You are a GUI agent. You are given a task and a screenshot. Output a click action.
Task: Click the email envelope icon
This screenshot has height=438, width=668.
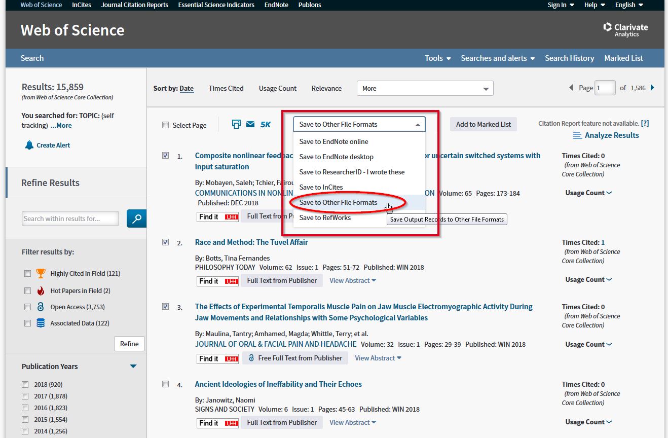coord(250,124)
